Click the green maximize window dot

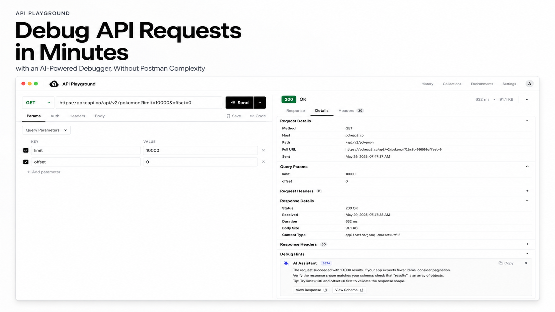pos(36,84)
